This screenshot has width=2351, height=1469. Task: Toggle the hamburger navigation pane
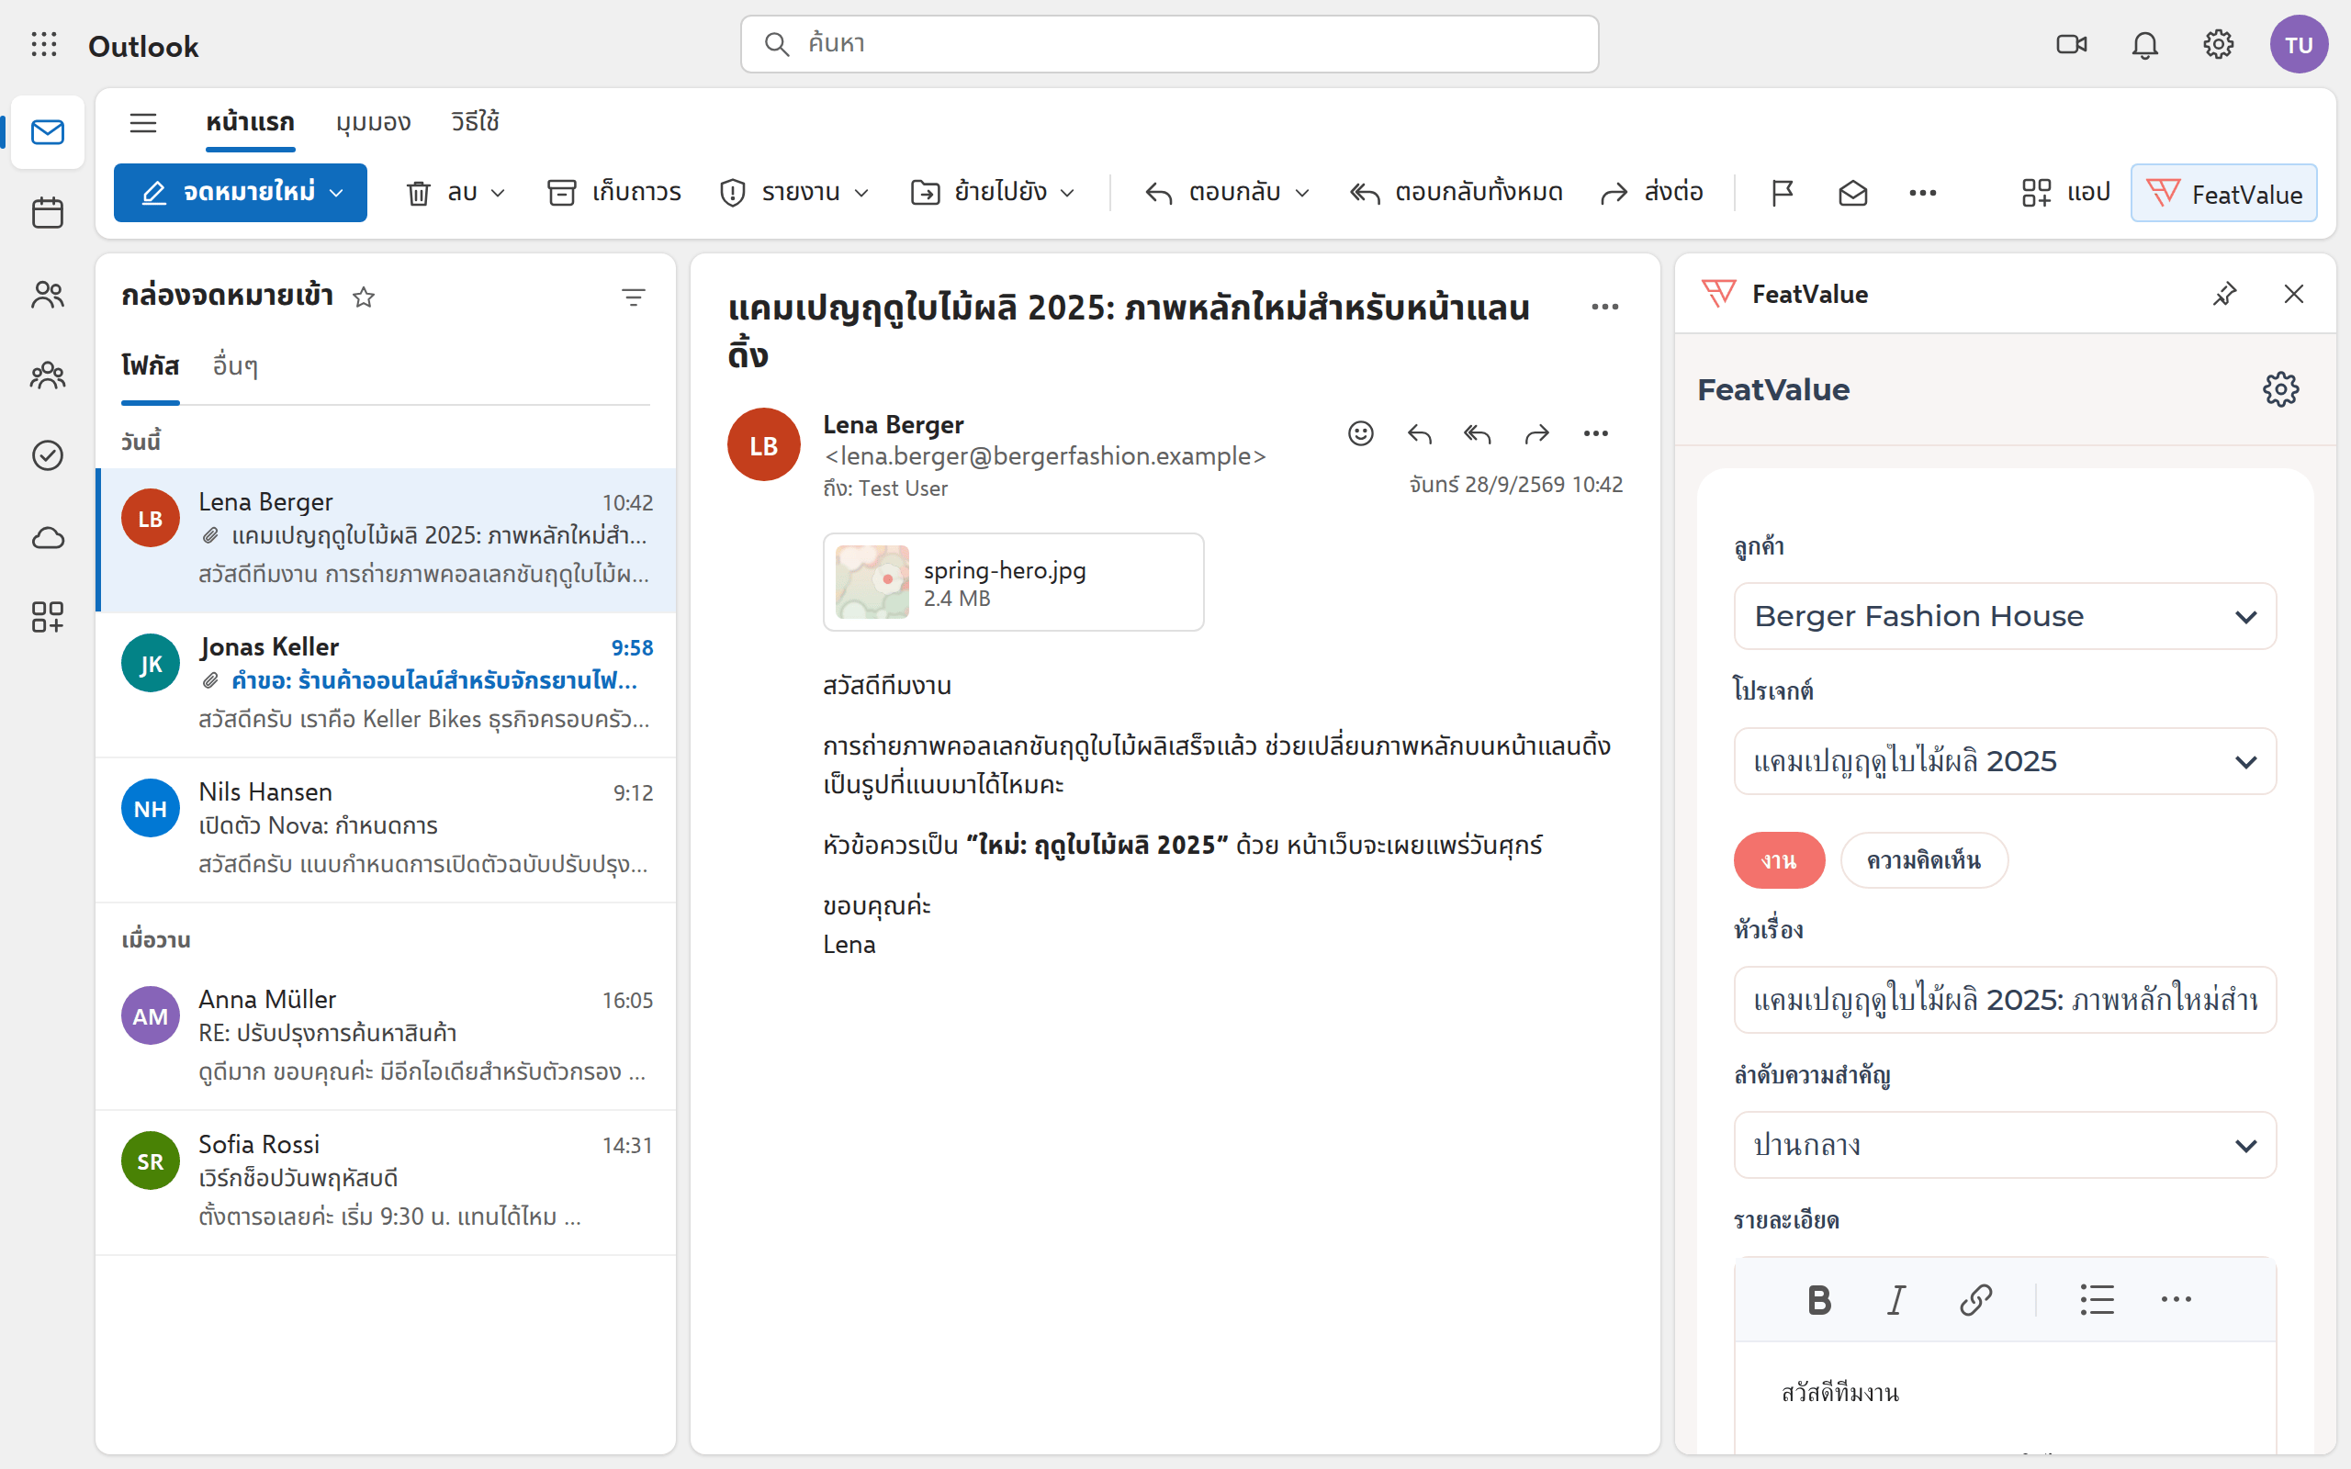tap(143, 122)
